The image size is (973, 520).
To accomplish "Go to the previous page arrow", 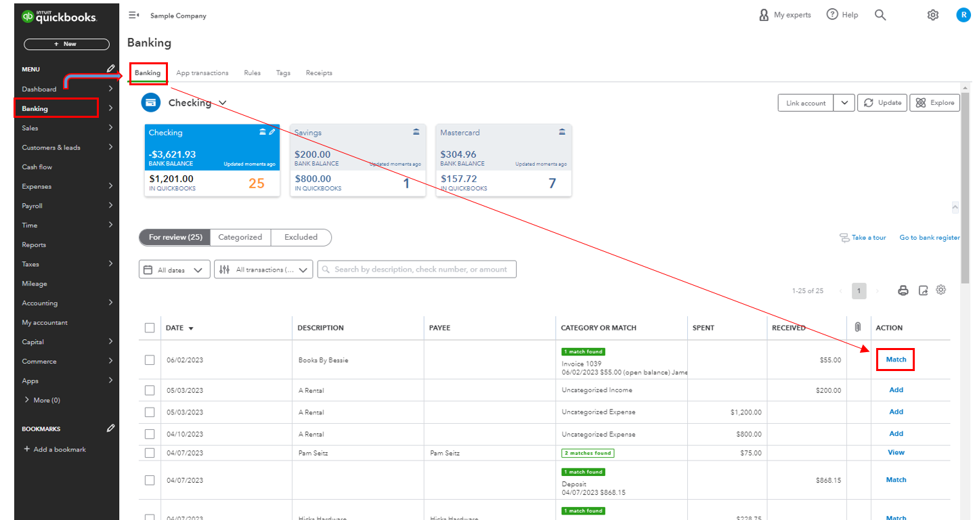I will (x=840, y=291).
